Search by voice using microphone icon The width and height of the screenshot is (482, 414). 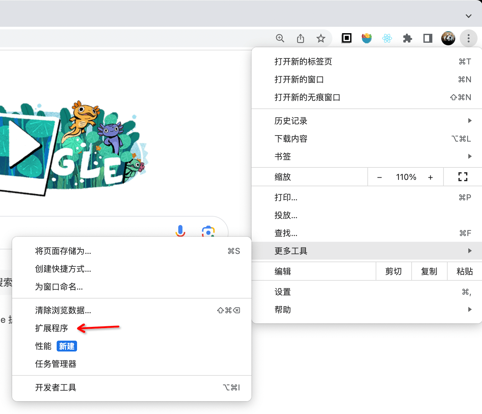(x=180, y=231)
